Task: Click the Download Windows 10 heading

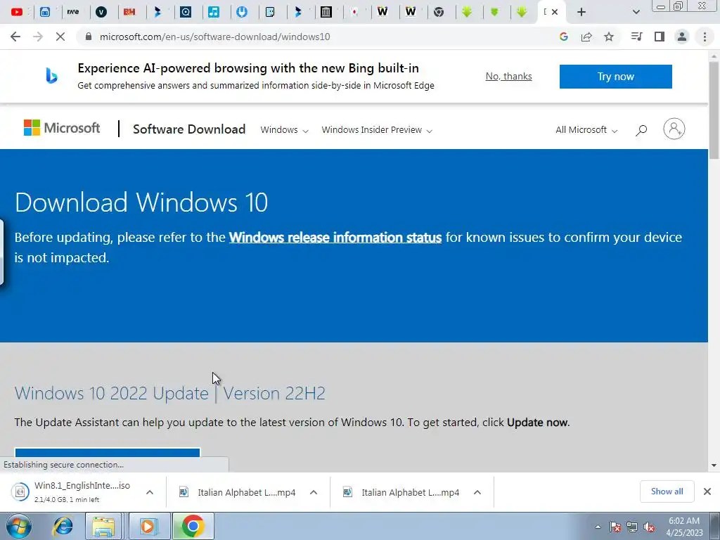Action: pos(141,202)
